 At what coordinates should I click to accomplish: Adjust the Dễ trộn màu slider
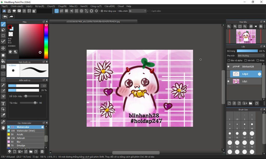tap(31, 96)
